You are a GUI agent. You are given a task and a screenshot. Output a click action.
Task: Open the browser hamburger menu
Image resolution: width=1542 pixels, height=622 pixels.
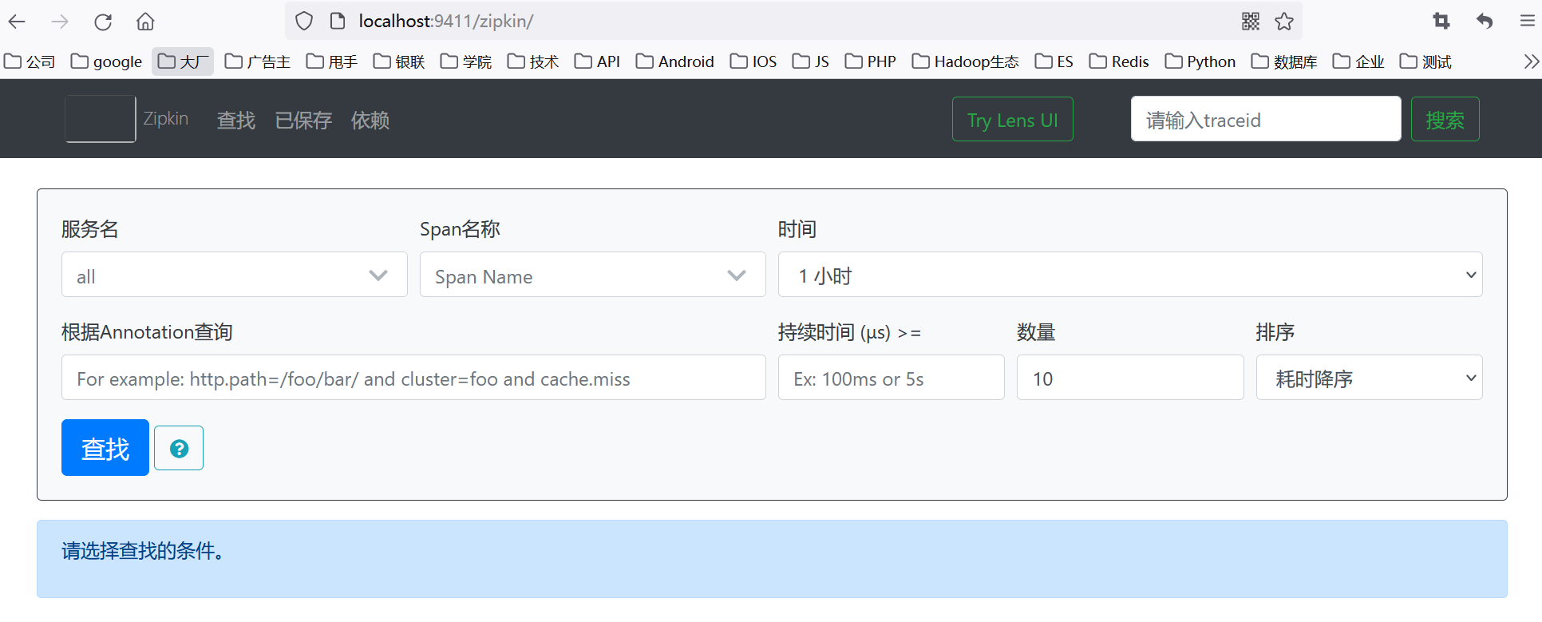pos(1527,22)
